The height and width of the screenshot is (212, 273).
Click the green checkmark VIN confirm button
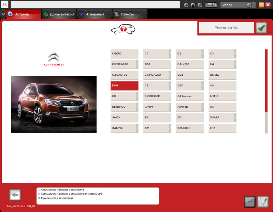(262, 28)
